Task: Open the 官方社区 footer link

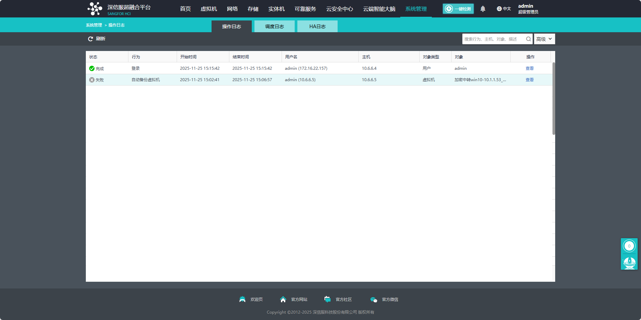Action: click(x=344, y=300)
